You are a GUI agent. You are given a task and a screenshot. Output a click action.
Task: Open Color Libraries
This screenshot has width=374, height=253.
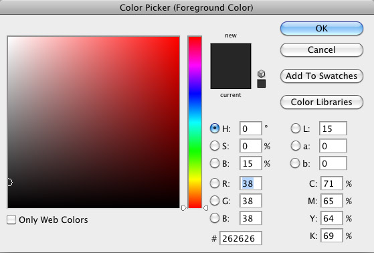pyautogui.click(x=322, y=102)
